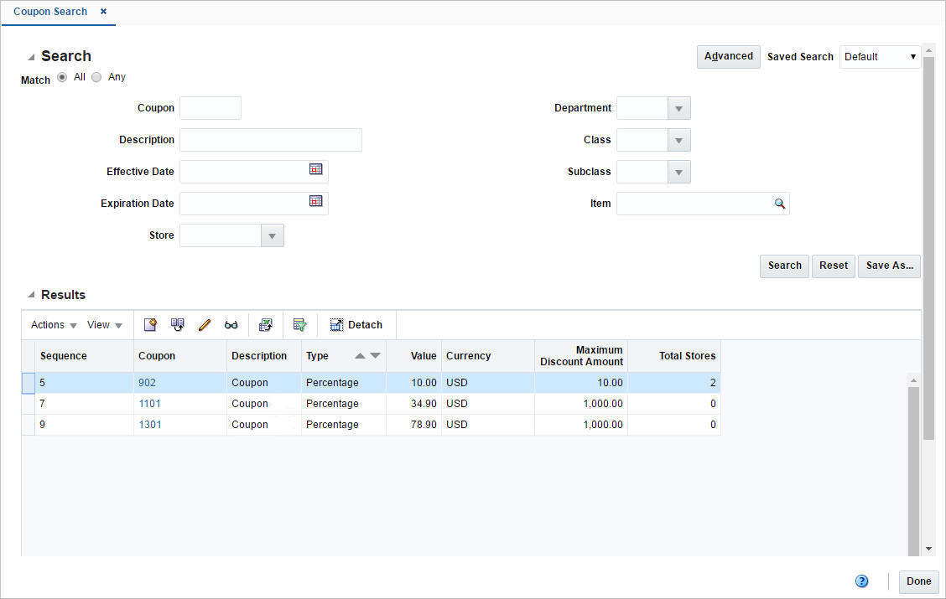Click the Description column header in results

click(x=263, y=356)
